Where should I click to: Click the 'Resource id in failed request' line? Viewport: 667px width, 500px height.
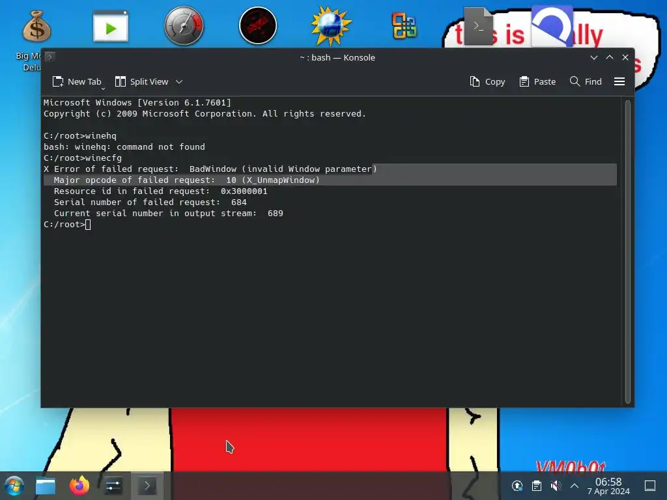(161, 191)
